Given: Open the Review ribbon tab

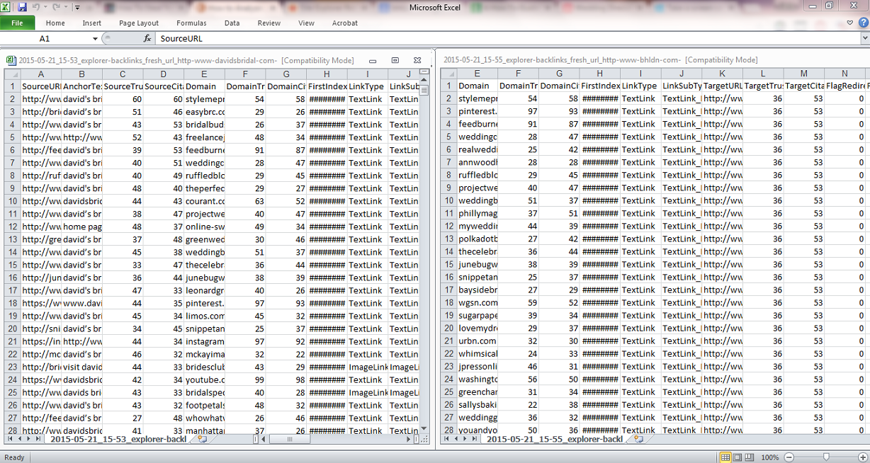Looking at the screenshot, I should click(x=269, y=23).
